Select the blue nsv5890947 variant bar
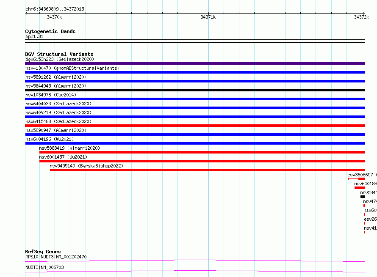Image resolution: width=377 pixels, height=277 pixels. tap(195, 134)
